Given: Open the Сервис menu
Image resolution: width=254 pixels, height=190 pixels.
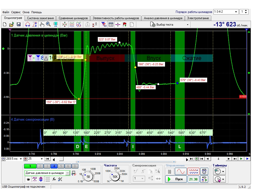Looking at the screenshot, I should (x=16, y=12).
